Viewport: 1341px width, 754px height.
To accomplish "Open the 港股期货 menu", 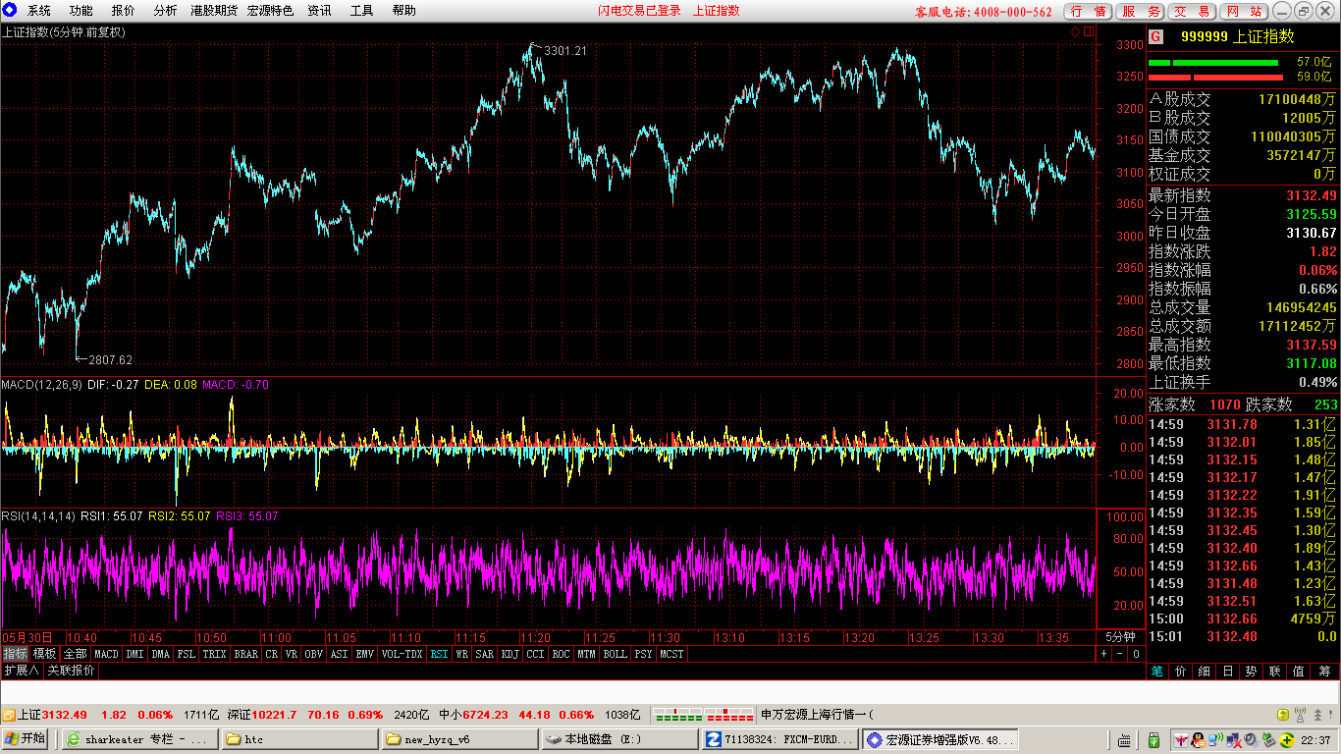I will pyautogui.click(x=214, y=11).
